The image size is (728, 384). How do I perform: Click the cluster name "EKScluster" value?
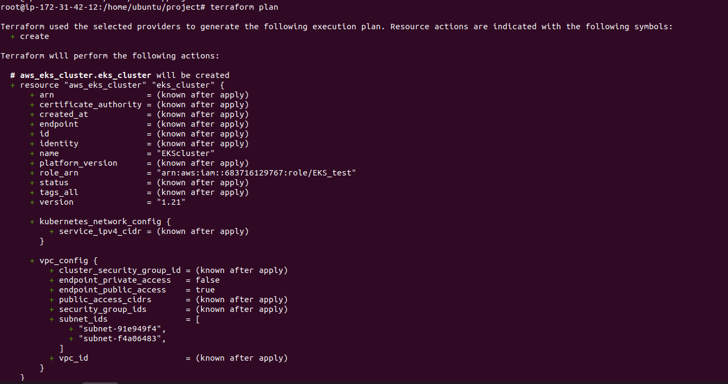181,153
